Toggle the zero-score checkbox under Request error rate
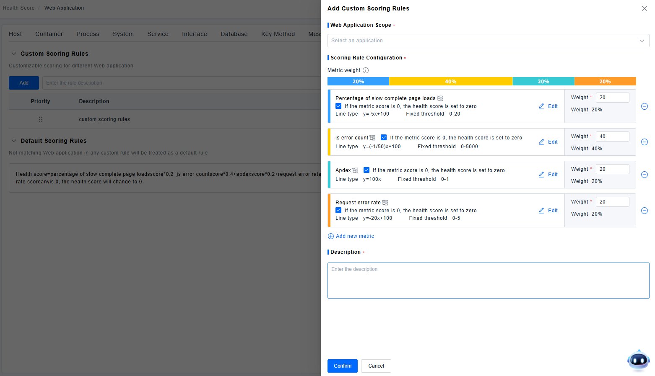 tap(338, 210)
